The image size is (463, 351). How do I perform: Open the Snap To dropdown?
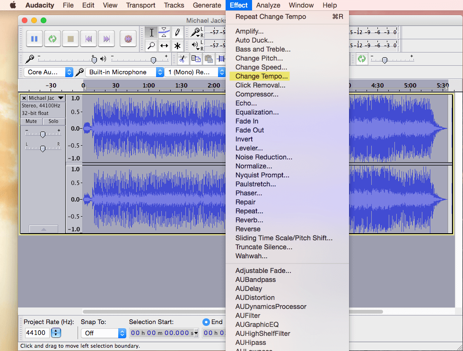point(102,333)
